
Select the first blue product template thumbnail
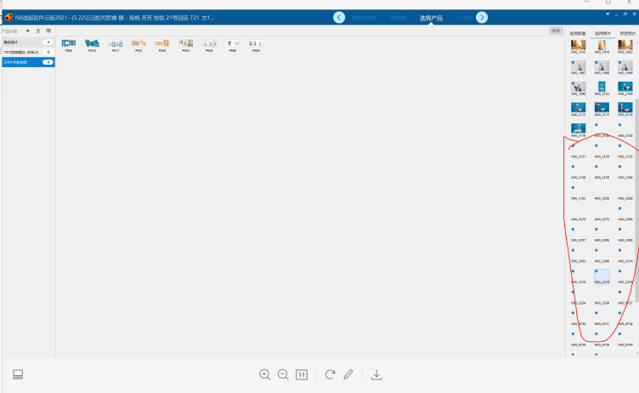pos(69,45)
